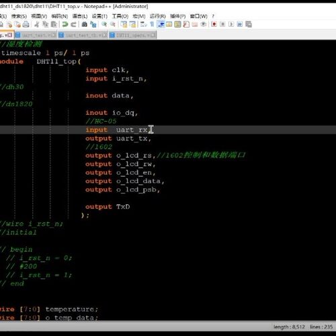Image resolution: width=336 pixels, height=336 pixels.
Task: Click the Copy toolbar icon
Action: coord(46,24)
